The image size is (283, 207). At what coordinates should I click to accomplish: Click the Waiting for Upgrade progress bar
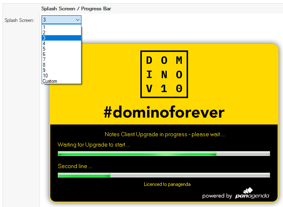pyautogui.click(x=164, y=154)
